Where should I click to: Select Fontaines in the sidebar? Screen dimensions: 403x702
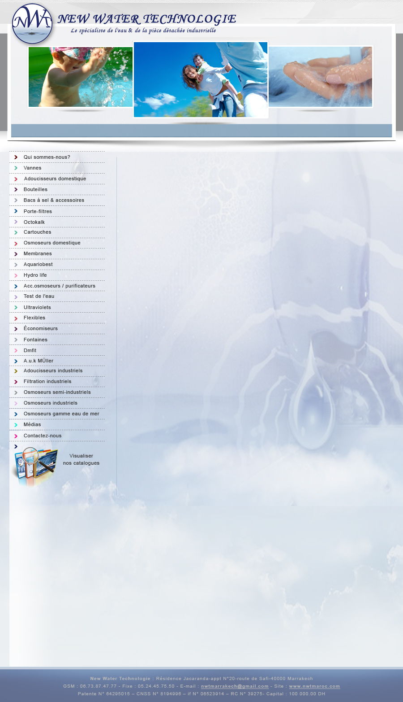pos(35,340)
